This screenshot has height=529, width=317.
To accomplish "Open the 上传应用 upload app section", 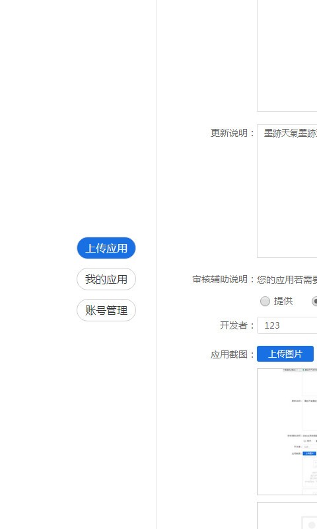I will 106,248.
